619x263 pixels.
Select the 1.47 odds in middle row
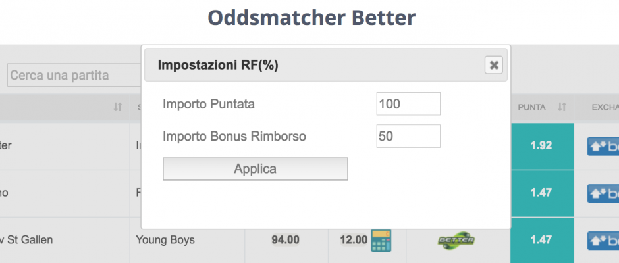pyautogui.click(x=542, y=193)
